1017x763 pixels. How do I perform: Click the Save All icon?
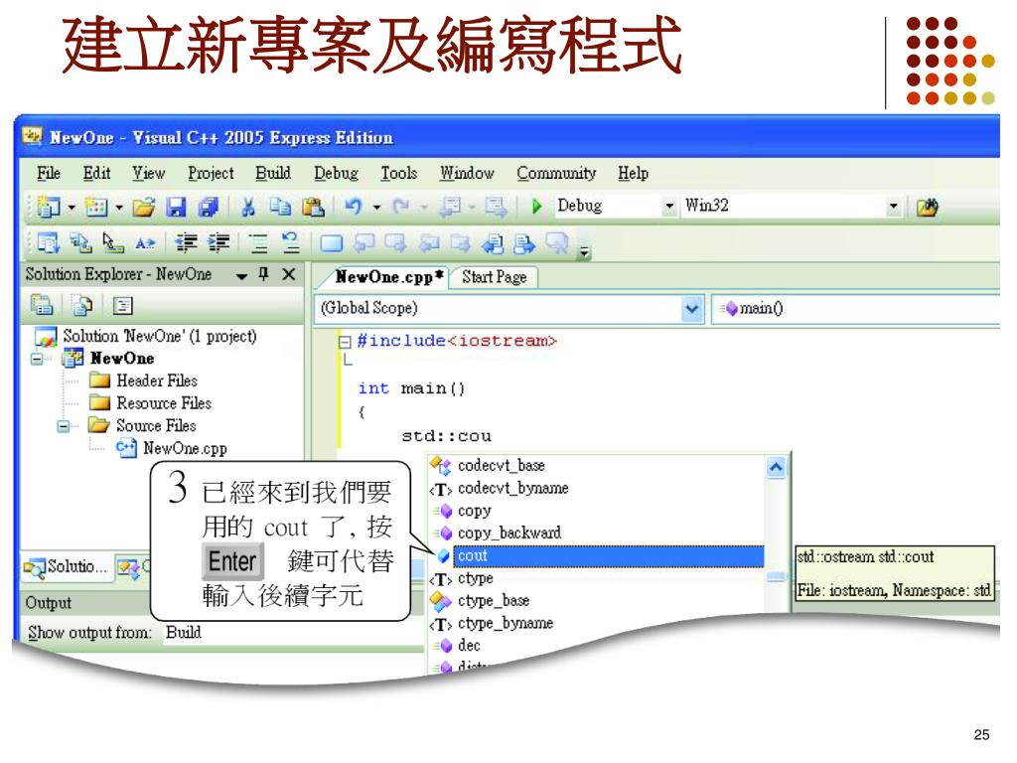click(x=209, y=207)
